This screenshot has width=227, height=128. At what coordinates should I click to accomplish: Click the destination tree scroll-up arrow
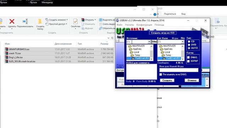pos(182,46)
